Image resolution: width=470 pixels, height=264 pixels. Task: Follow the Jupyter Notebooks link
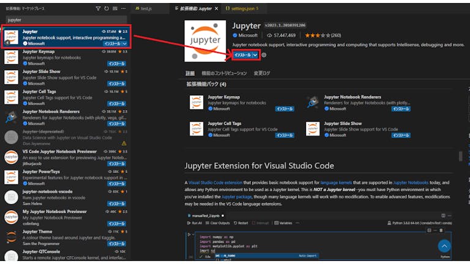(x=411, y=183)
